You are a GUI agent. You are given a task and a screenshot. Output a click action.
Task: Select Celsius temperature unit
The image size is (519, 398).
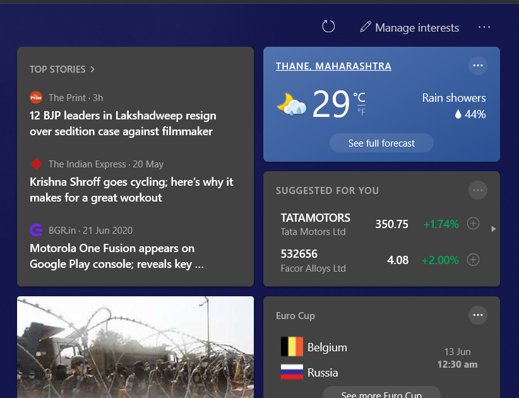coord(359,97)
